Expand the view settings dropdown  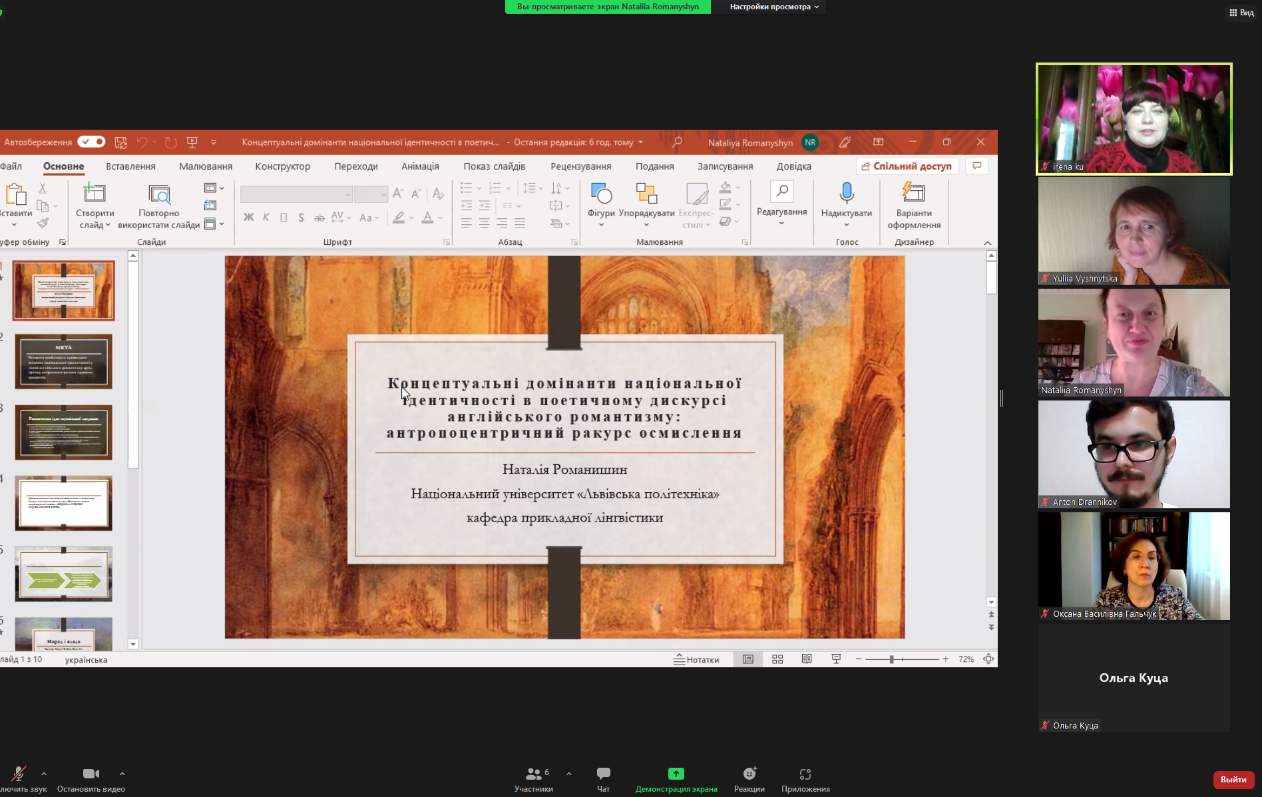(x=773, y=7)
